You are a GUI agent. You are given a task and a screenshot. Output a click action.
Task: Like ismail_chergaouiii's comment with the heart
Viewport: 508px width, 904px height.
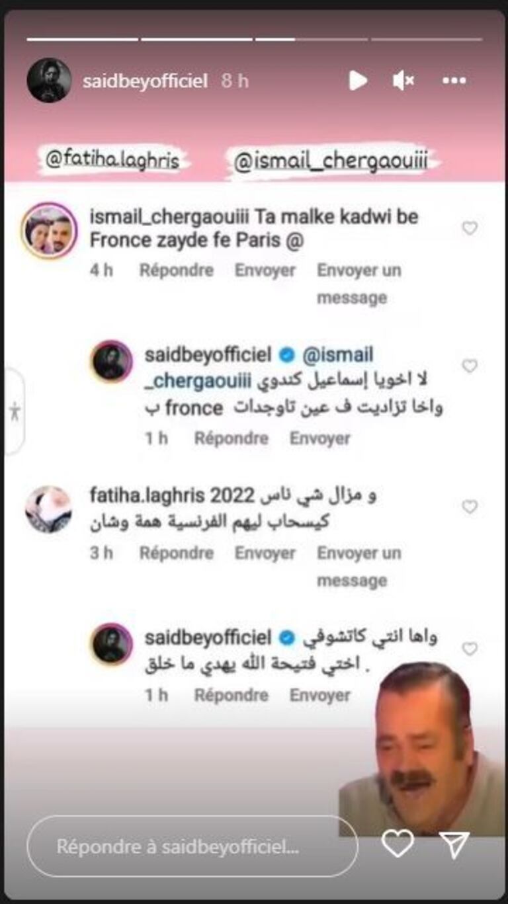point(469,228)
